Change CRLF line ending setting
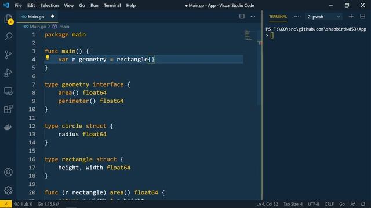Screen dimensions: 371x208 (x=329, y=204)
